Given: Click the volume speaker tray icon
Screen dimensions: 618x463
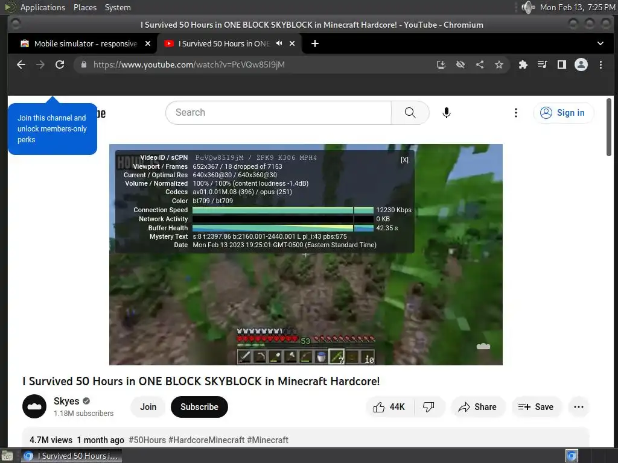Looking at the screenshot, I should [527, 7].
